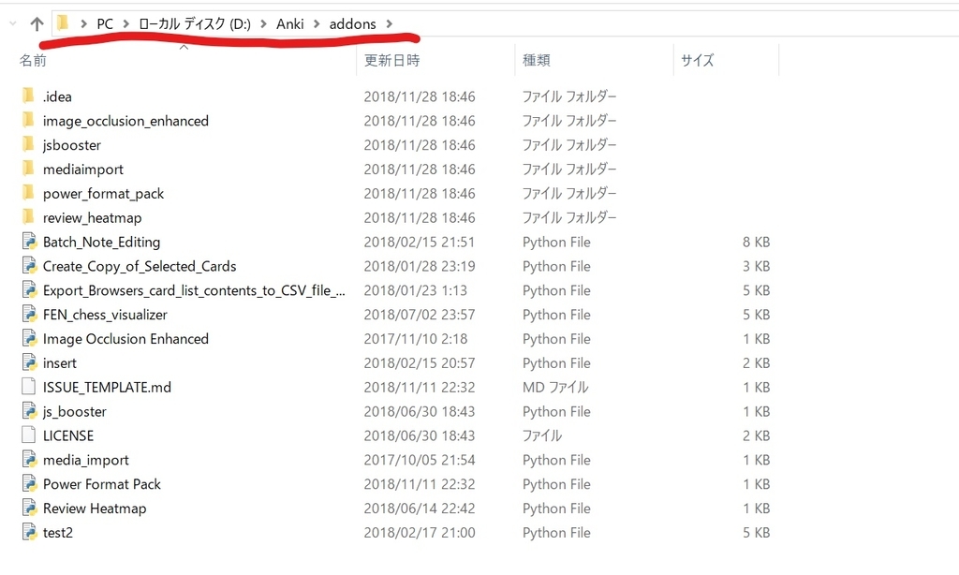Select FEN_chess_visualizer file name
The height and width of the screenshot is (575, 959).
pos(105,315)
